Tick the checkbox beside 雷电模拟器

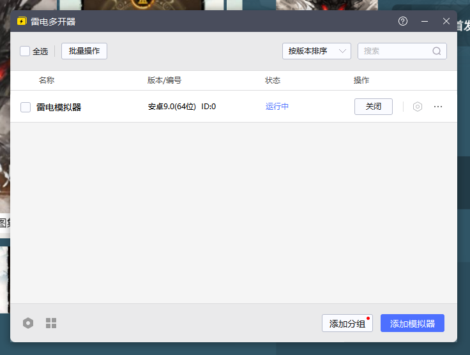[x=26, y=107]
